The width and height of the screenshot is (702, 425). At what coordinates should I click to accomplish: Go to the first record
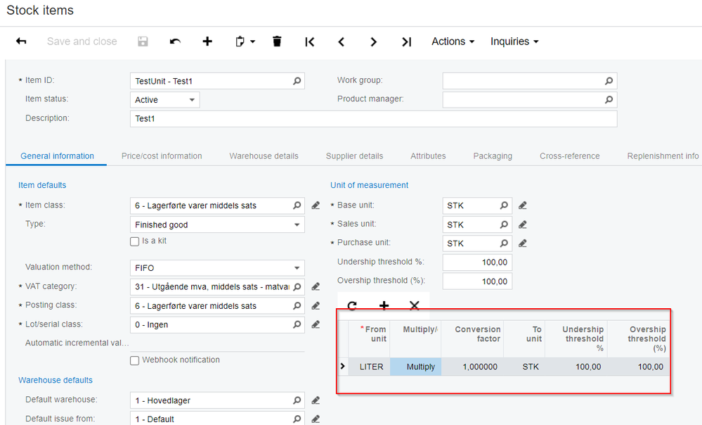(309, 42)
